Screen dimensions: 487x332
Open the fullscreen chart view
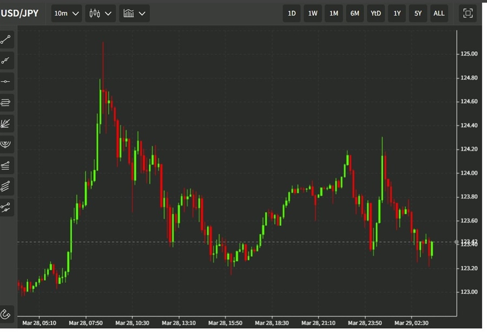coord(468,13)
